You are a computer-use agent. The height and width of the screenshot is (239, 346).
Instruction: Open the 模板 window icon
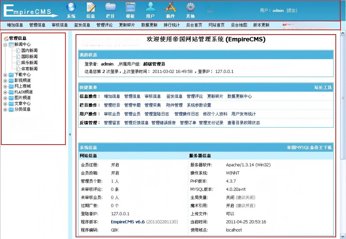click(130, 7)
